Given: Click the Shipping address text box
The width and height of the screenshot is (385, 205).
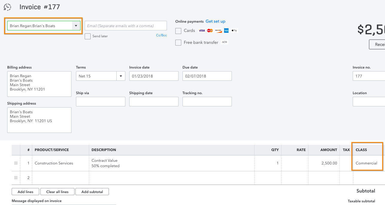Looking at the screenshot, I should [x=39, y=120].
